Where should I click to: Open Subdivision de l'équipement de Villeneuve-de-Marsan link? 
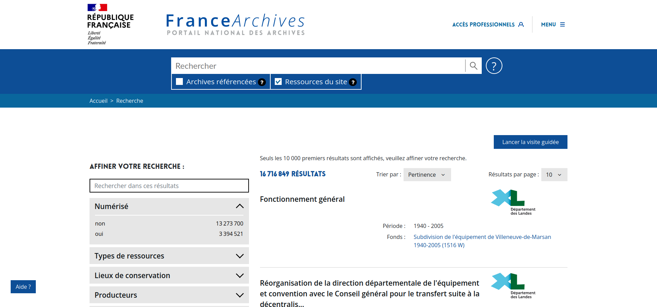(x=482, y=237)
